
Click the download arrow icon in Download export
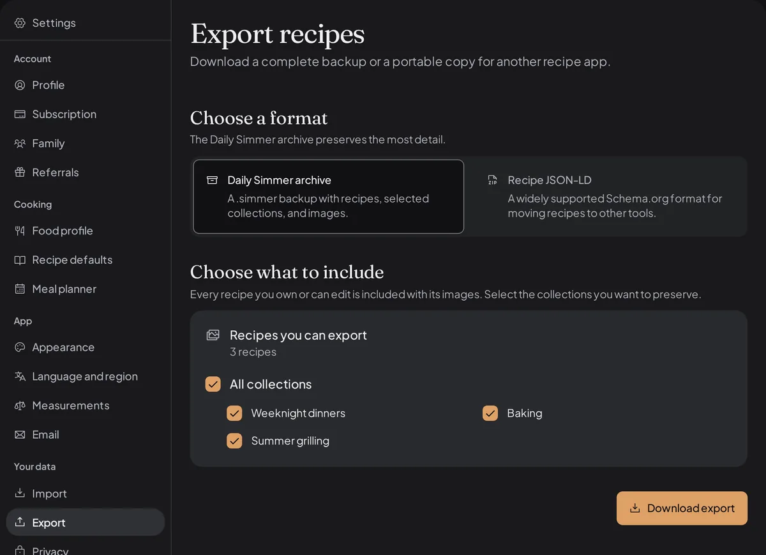(635, 508)
